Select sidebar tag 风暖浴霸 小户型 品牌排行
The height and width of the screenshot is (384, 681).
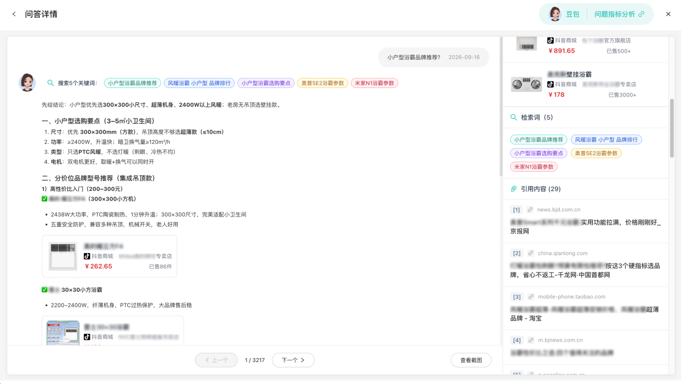click(x=606, y=139)
